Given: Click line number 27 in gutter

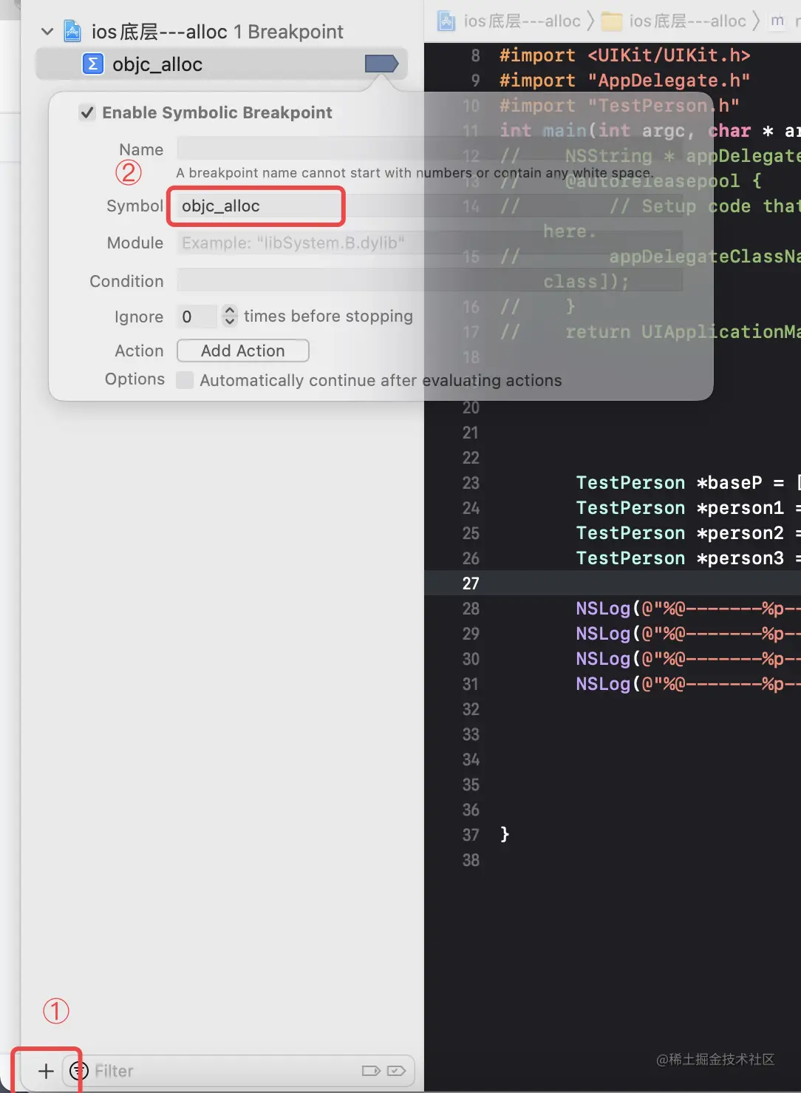Looking at the screenshot, I should 471,583.
